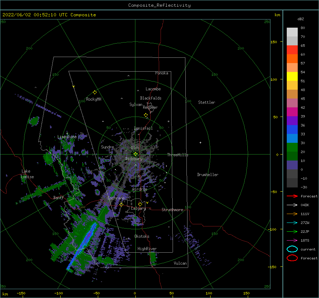Click the Calgary city label
Screen dimensions: 319x298
138,208
